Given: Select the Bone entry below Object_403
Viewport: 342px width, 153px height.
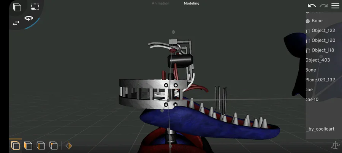Looking at the screenshot, I should click(x=311, y=70).
